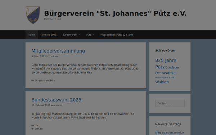The image size is (216, 135).
Task: Open the site title Bürgerverein "St. Johannes" Pütz e.V.
Action: 115,14
